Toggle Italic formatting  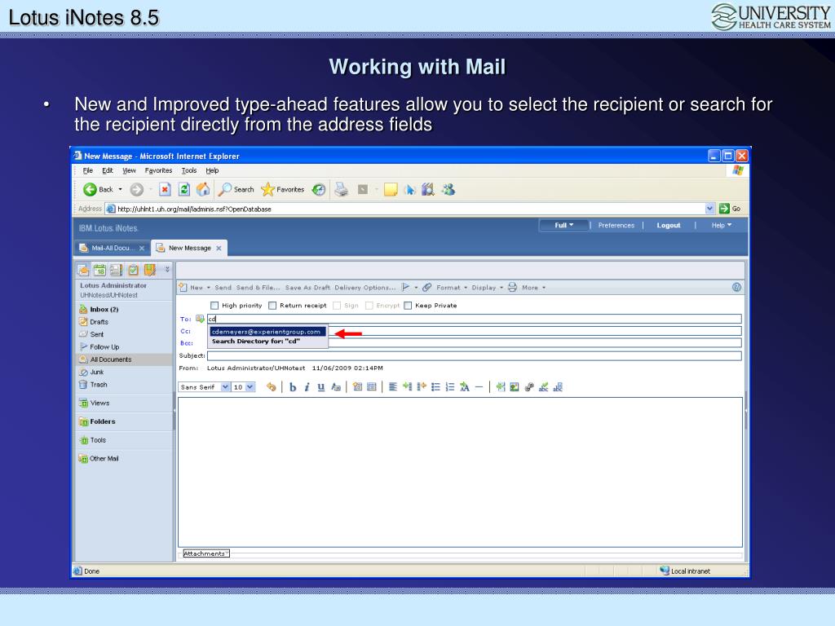(307, 387)
